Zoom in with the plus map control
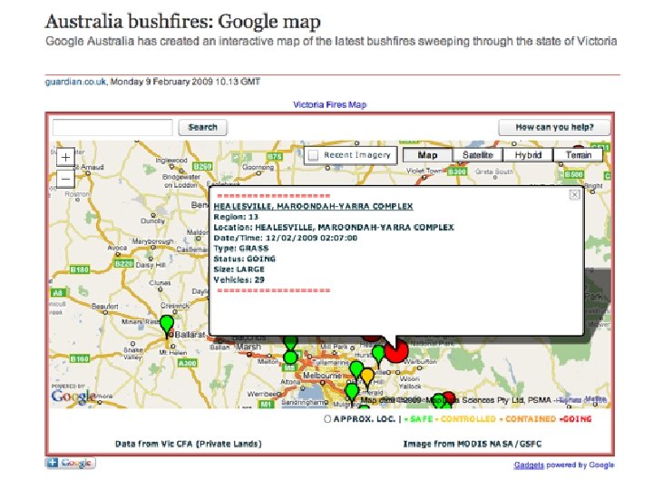The width and height of the screenshot is (653, 490). [x=65, y=158]
